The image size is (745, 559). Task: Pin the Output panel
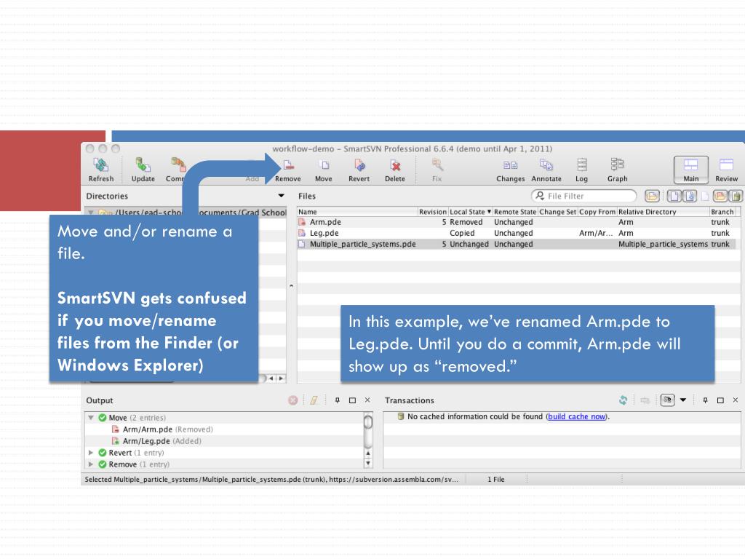coord(338,400)
